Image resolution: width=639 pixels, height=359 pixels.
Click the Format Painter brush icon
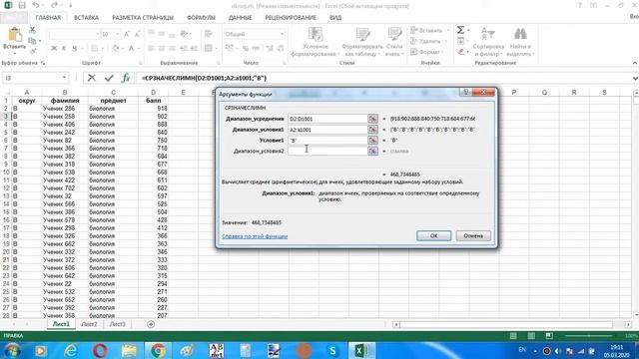pos(33,51)
